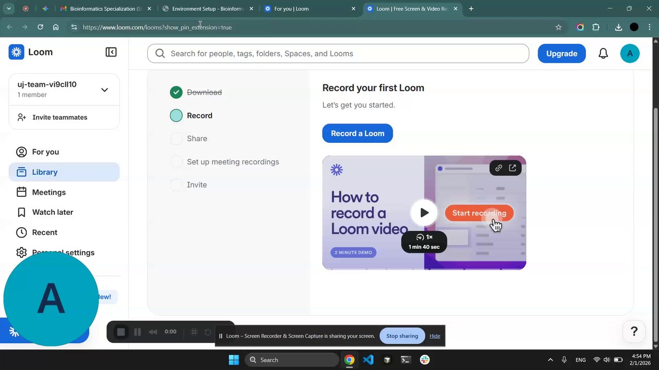Click the search magnifier icon

point(160,53)
